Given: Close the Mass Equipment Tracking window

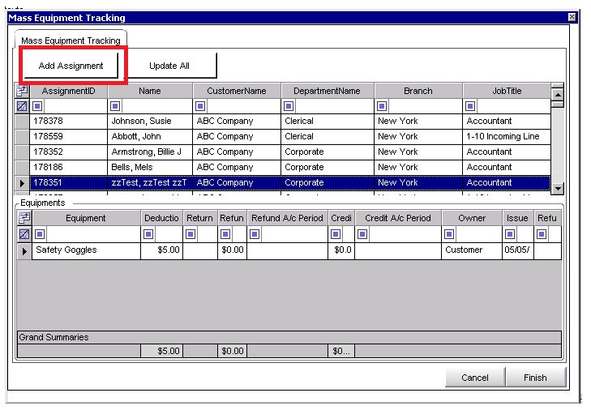Looking at the screenshot, I should click(x=572, y=17).
